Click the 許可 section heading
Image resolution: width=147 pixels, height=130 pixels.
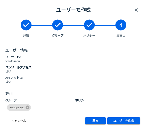pyautogui.click(x=9, y=93)
